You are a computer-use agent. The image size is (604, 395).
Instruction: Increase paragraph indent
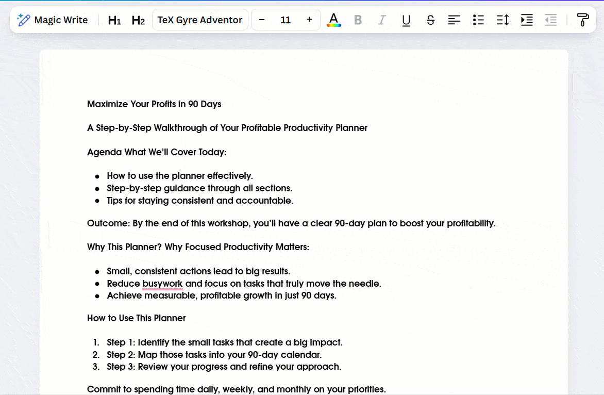coord(527,20)
